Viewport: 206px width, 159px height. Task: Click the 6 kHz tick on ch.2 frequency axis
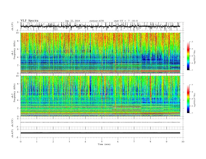coord(18,92)
